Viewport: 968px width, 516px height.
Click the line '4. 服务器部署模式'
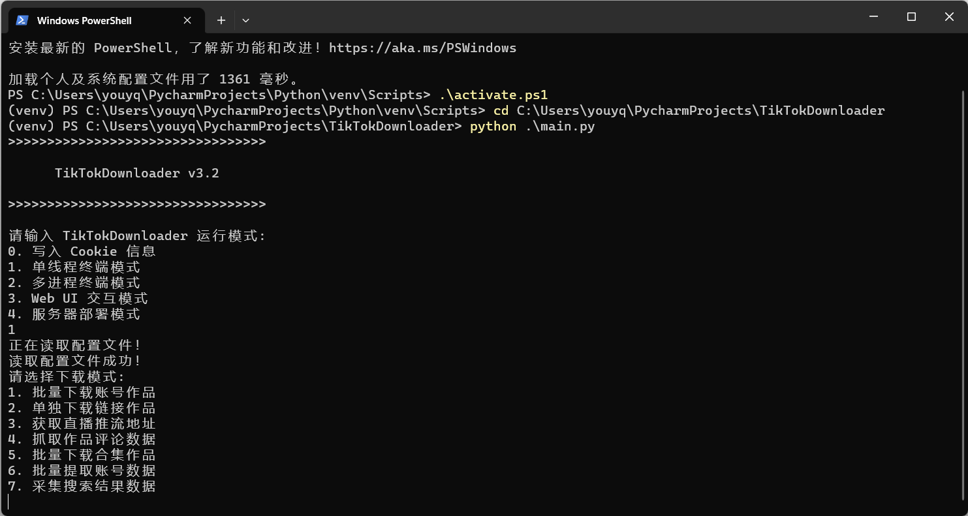(74, 314)
